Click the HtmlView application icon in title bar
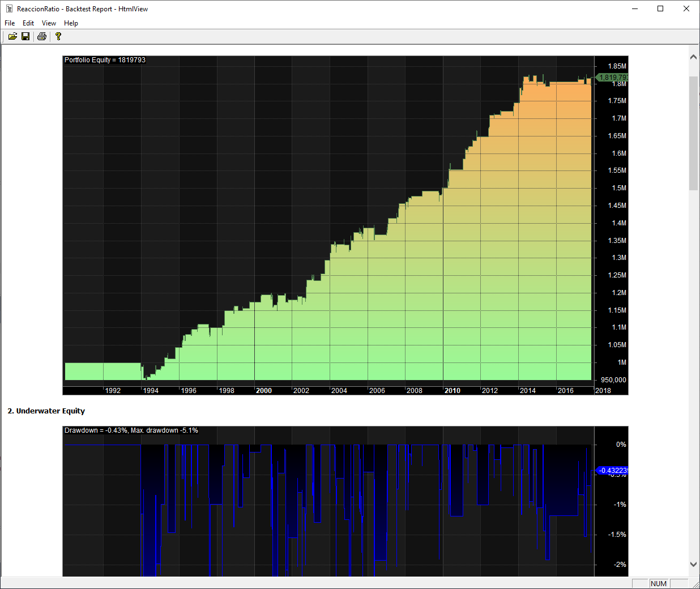This screenshot has height=589, width=700. (x=9, y=9)
